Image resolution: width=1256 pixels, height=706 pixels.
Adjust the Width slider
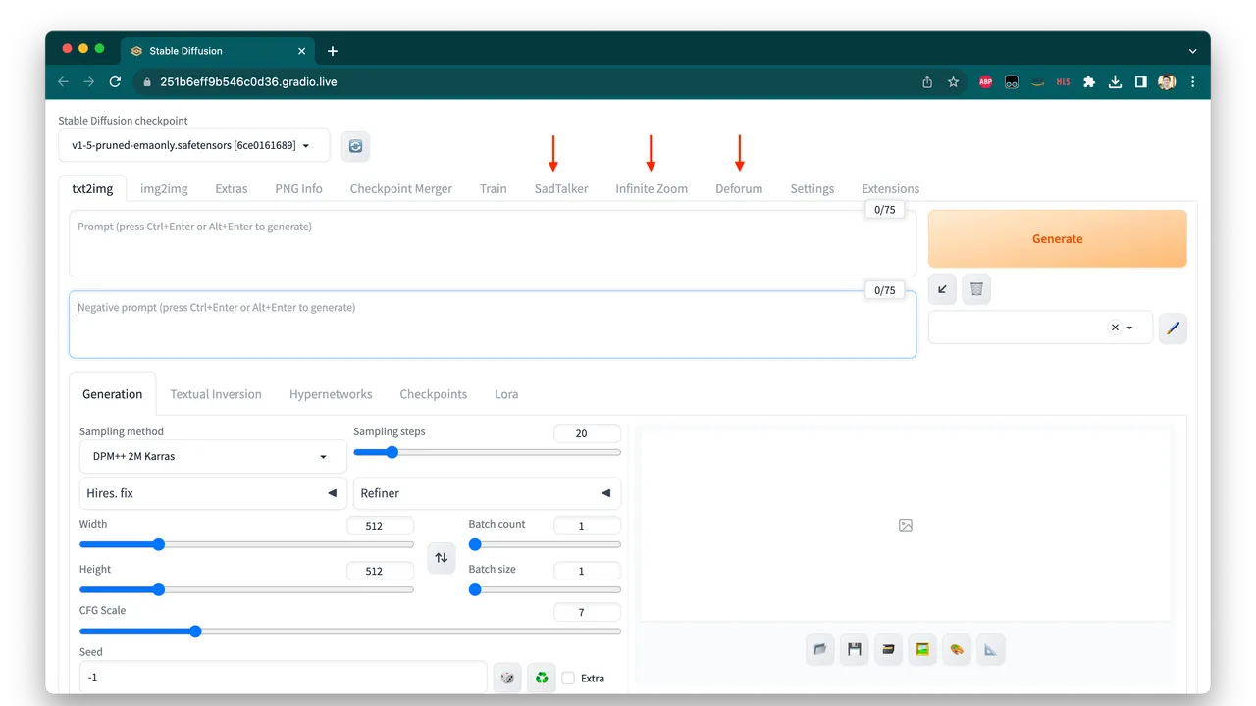[x=246, y=544]
